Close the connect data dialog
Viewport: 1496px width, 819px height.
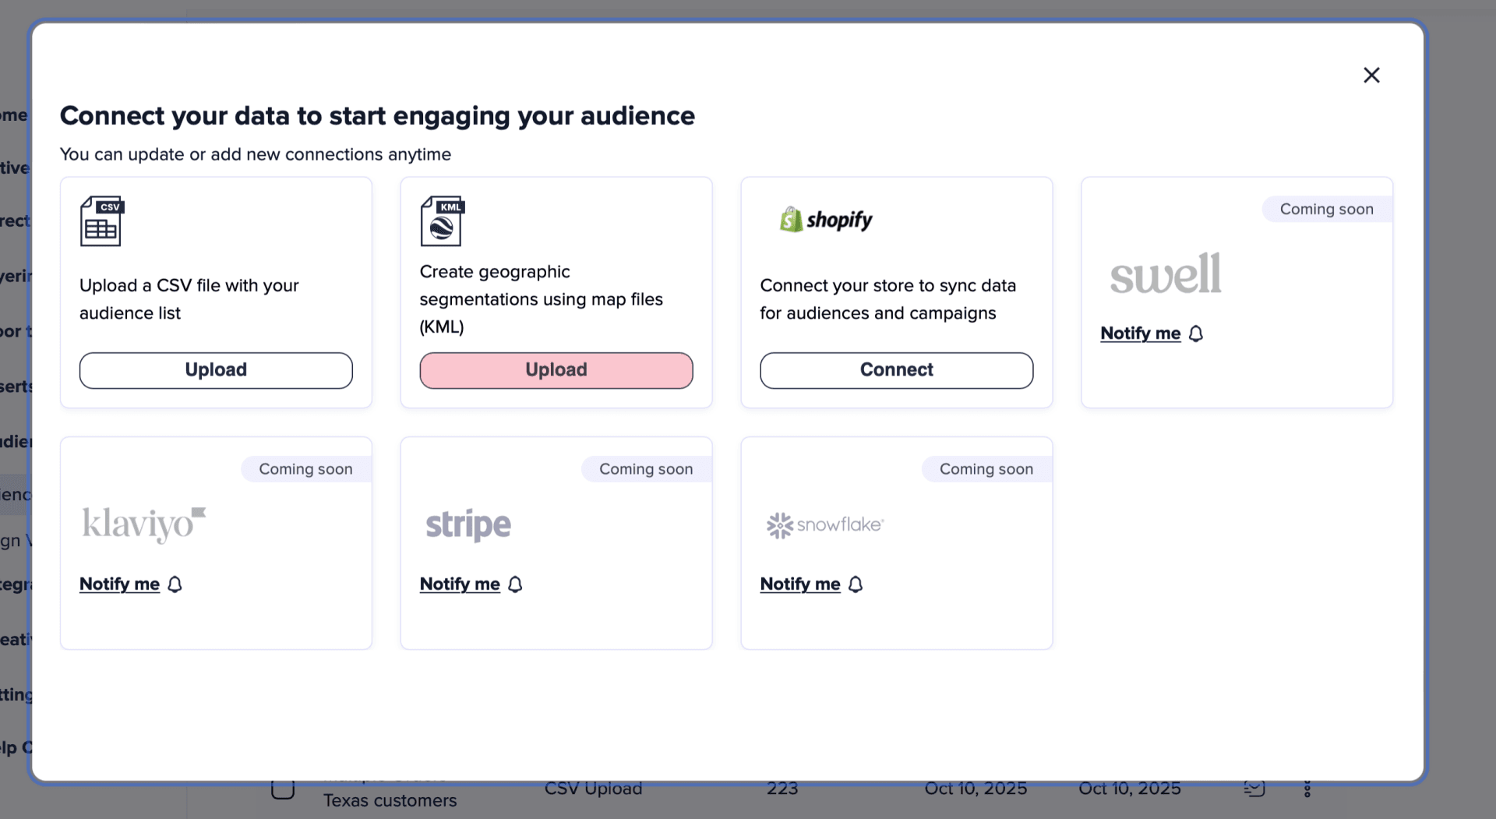point(1371,75)
